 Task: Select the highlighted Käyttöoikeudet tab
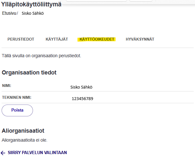click(97, 39)
